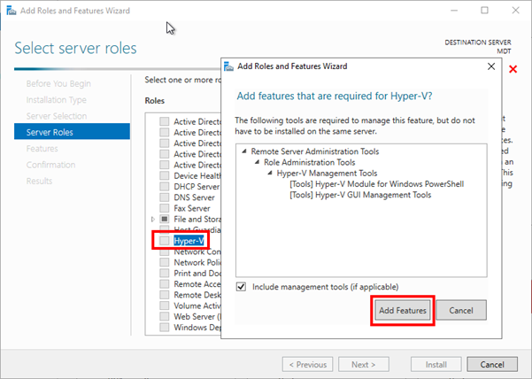
Task: Collapse Role Administration Tools node
Action: (258, 162)
